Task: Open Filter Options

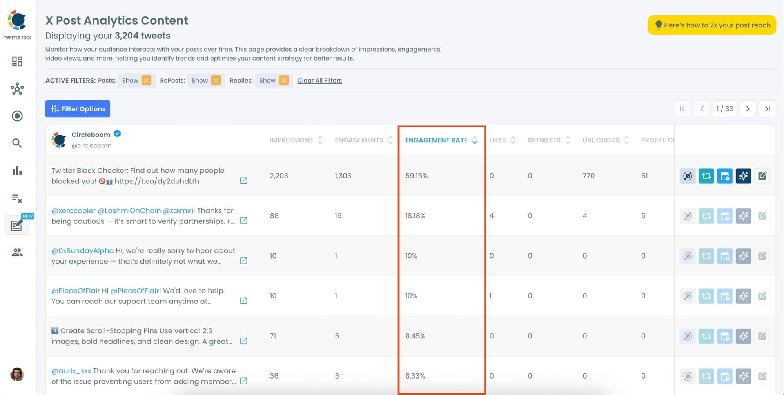Action: [x=77, y=109]
